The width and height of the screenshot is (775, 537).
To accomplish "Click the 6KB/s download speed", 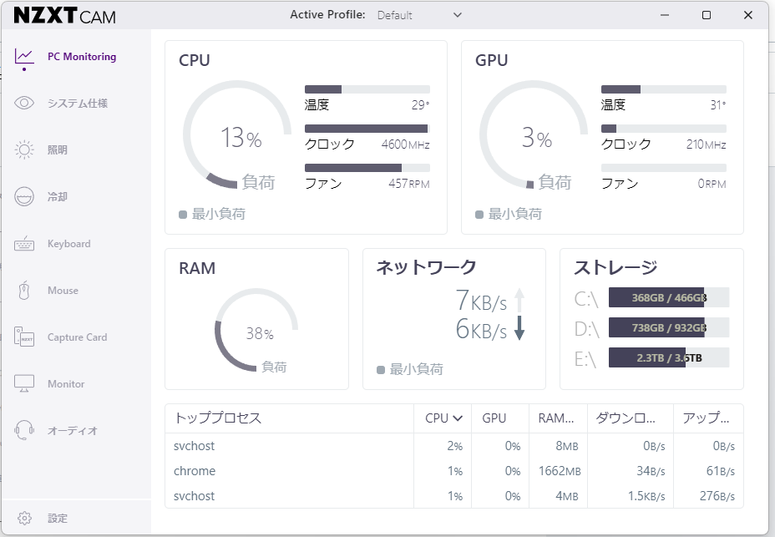I will point(481,328).
